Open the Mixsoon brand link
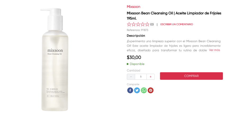This screenshot has height=113, width=230. pyautogui.click(x=133, y=7)
